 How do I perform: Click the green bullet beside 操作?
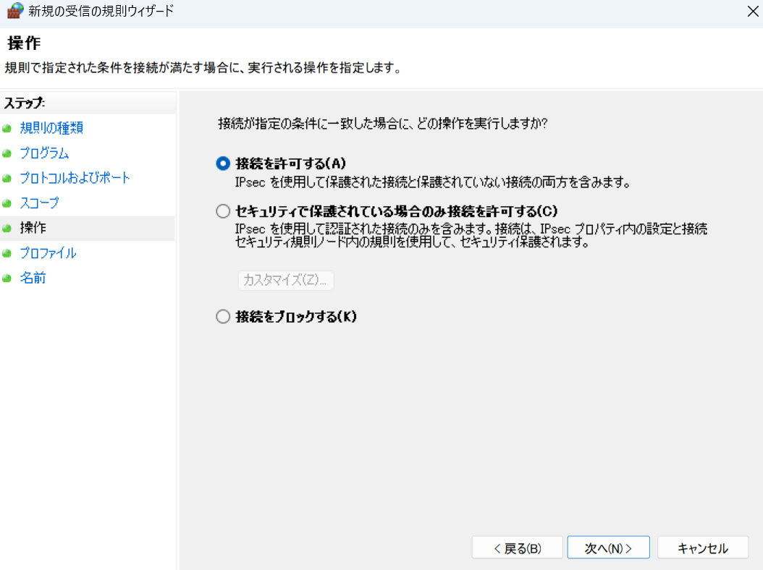(7, 228)
